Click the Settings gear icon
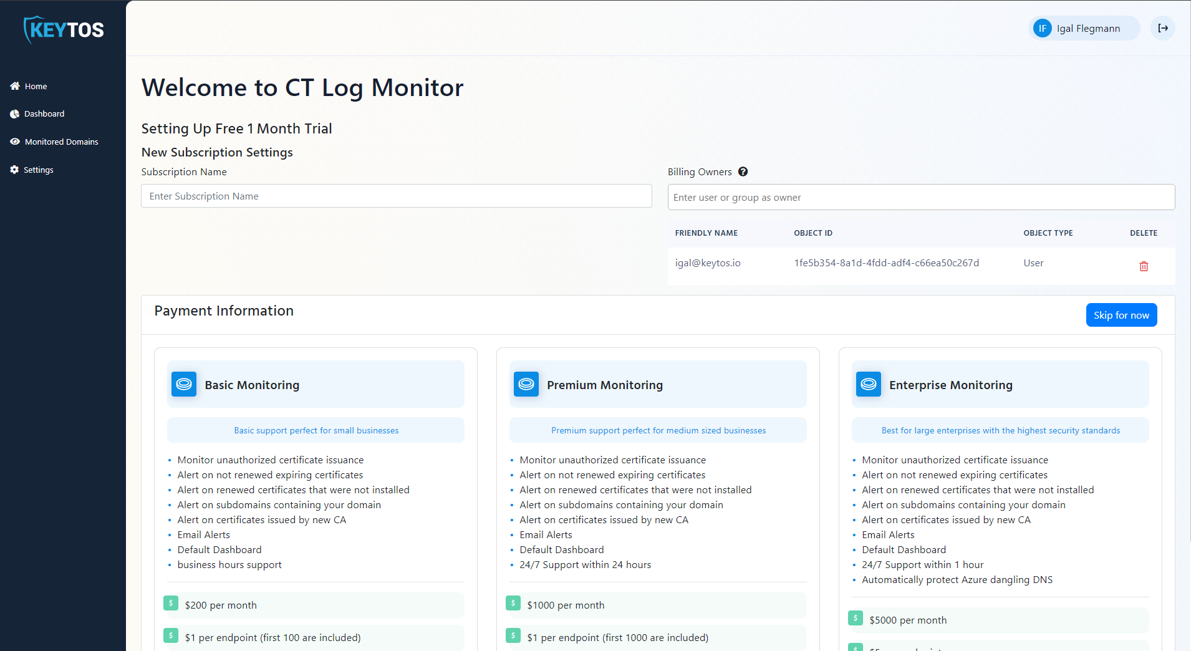Screen dimensions: 1191x651 (x=14, y=170)
